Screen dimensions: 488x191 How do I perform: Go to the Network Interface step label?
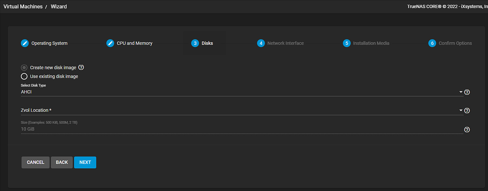285,43
